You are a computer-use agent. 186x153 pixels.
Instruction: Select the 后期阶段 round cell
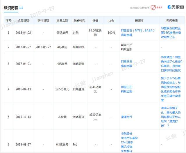78,47
